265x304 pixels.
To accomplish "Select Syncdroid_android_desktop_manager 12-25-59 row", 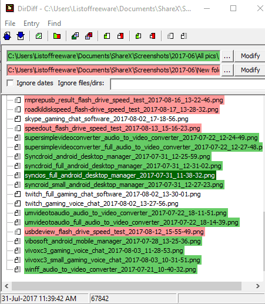I will (x=118, y=156).
